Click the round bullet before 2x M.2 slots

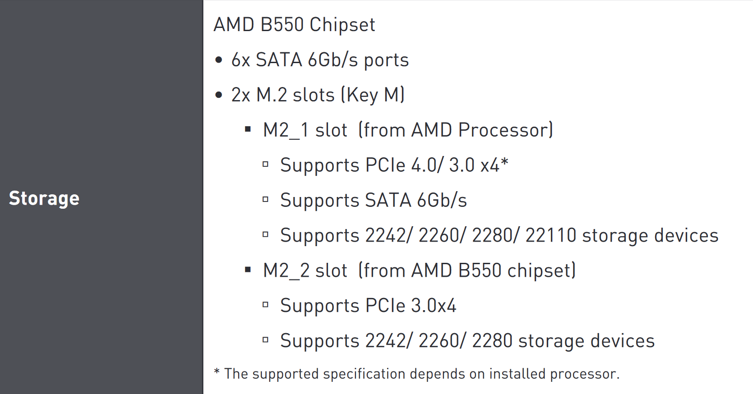tap(219, 95)
